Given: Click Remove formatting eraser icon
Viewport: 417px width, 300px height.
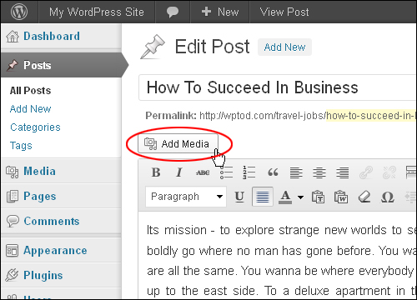Looking at the screenshot, I should click(x=364, y=197).
